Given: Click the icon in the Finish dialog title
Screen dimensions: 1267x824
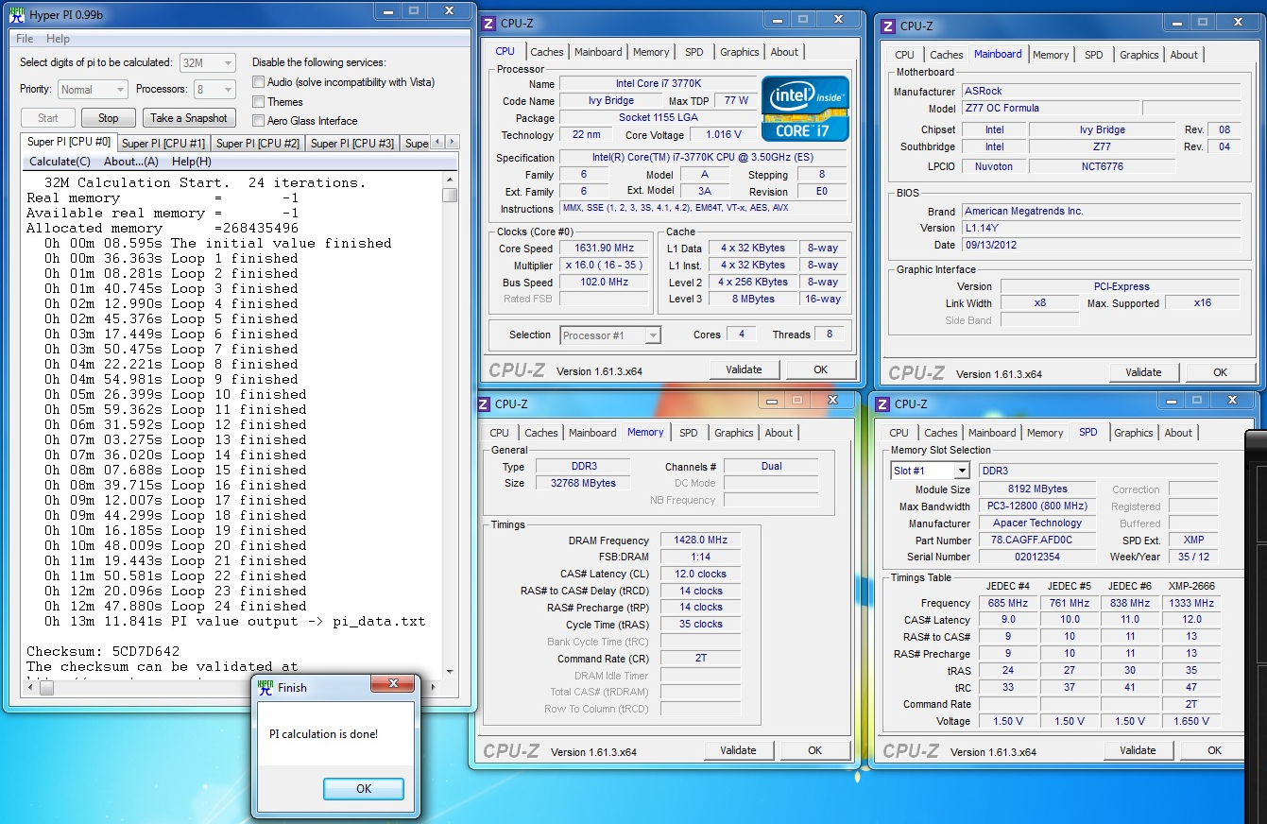Looking at the screenshot, I should point(265,688).
